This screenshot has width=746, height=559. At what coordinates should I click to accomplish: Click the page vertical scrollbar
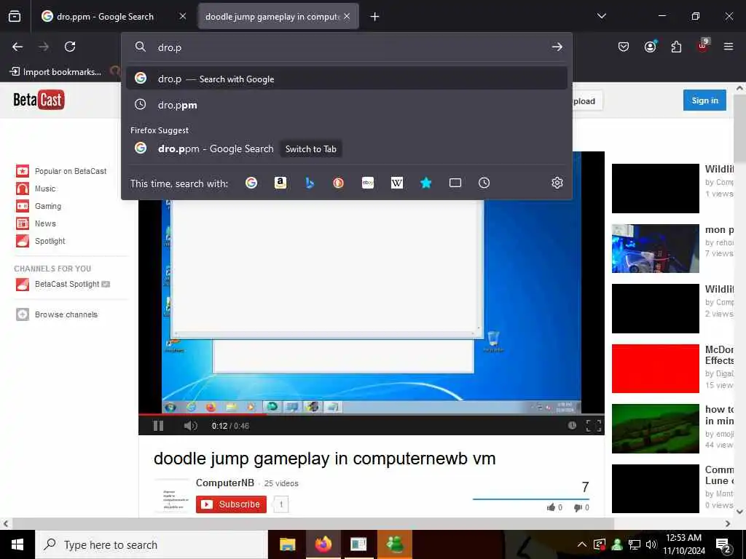point(740,128)
